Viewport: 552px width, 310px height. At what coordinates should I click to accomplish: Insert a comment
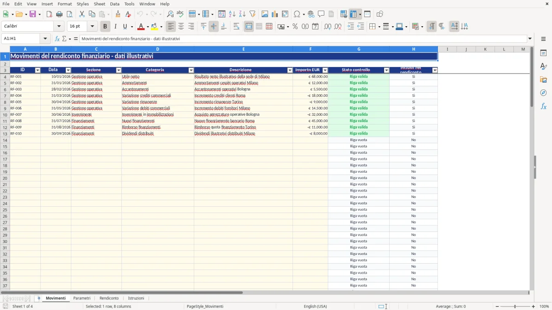(321, 14)
